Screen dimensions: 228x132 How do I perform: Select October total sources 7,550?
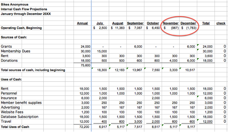click(156, 70)
